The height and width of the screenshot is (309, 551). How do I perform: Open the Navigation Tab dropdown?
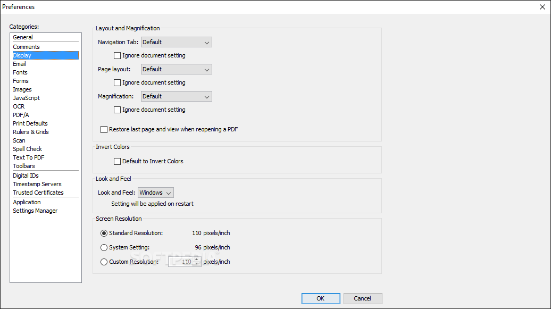(x=177, y=42)
